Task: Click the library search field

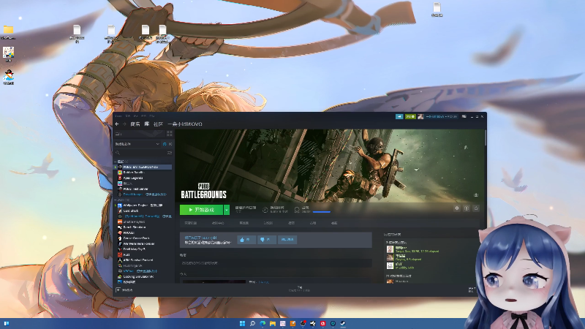Action: point(140,153)
